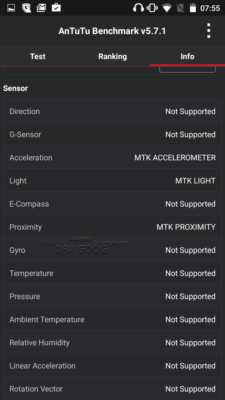
Task: Tap the MTK LIGHT value
Action: [x=195, y=181]
